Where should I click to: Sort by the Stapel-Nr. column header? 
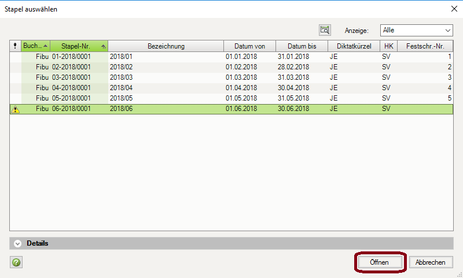coord(79,46)
